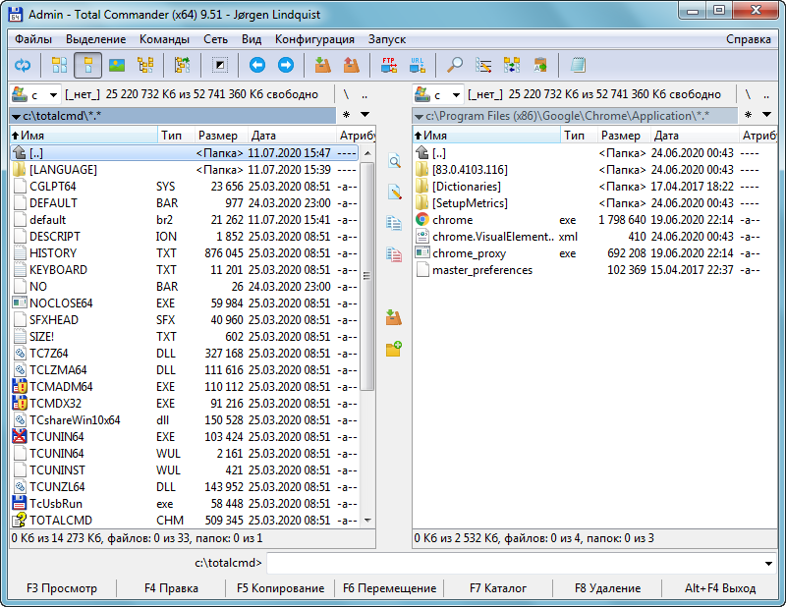This screenshot has height=607, width=786.
Task: Open the Выделение menu
Action: pos(95,39)
